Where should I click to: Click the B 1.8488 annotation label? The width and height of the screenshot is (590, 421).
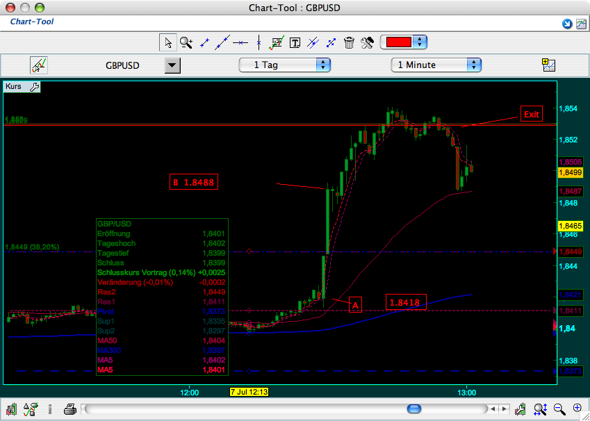(193, 182)
